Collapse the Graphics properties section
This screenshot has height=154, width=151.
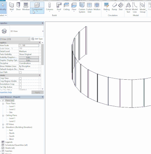pyautogui.click(x=40, y=42)
